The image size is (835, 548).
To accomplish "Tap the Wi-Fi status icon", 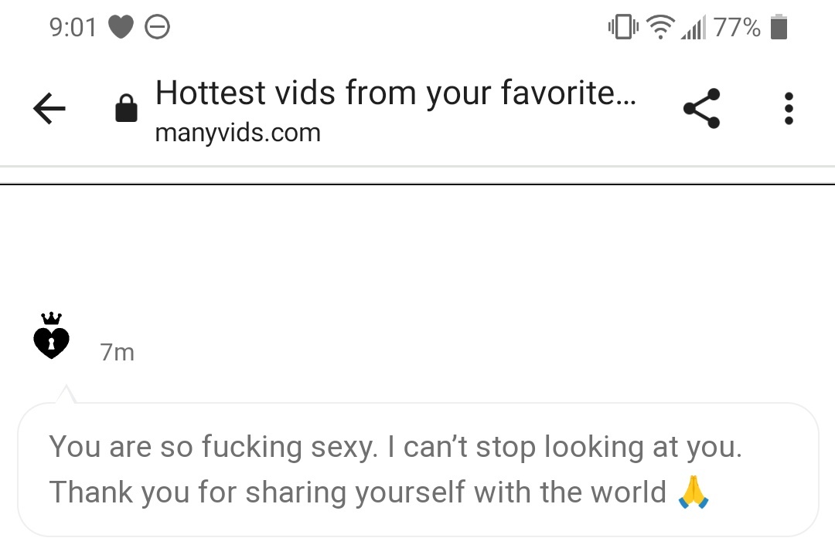I will coord(660,26).
